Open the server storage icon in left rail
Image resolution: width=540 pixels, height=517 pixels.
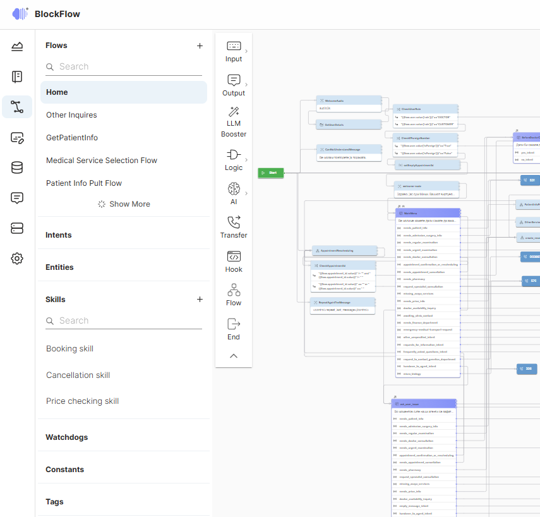click(x=17, y=228)
